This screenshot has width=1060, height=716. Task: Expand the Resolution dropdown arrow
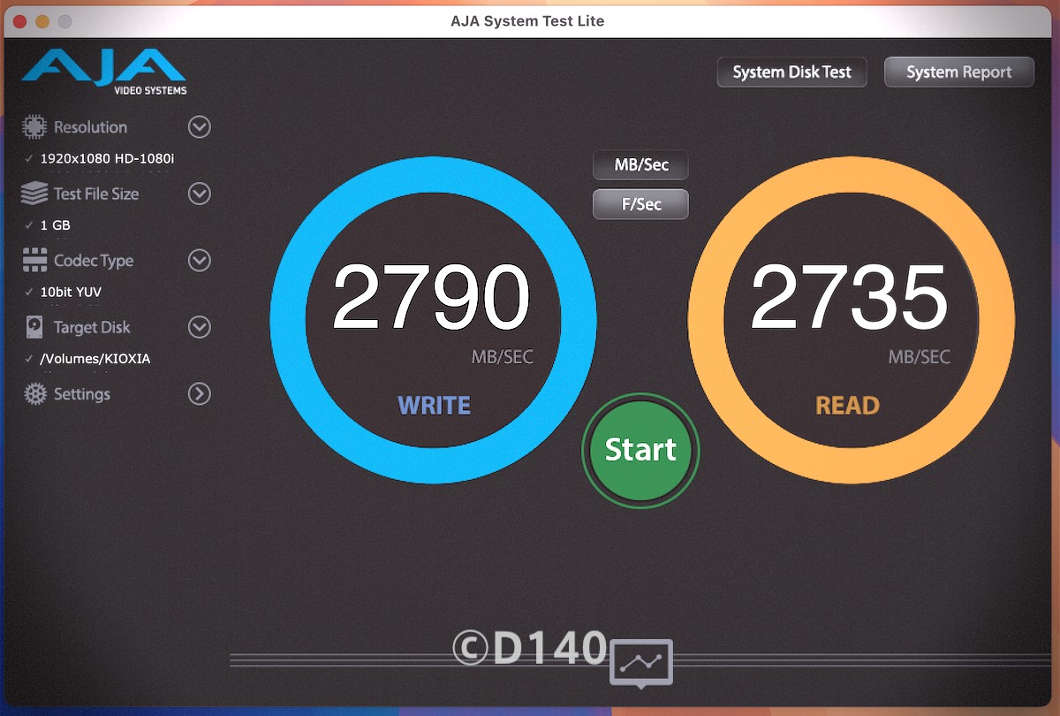pyautogui.click(x=200, y=127)
